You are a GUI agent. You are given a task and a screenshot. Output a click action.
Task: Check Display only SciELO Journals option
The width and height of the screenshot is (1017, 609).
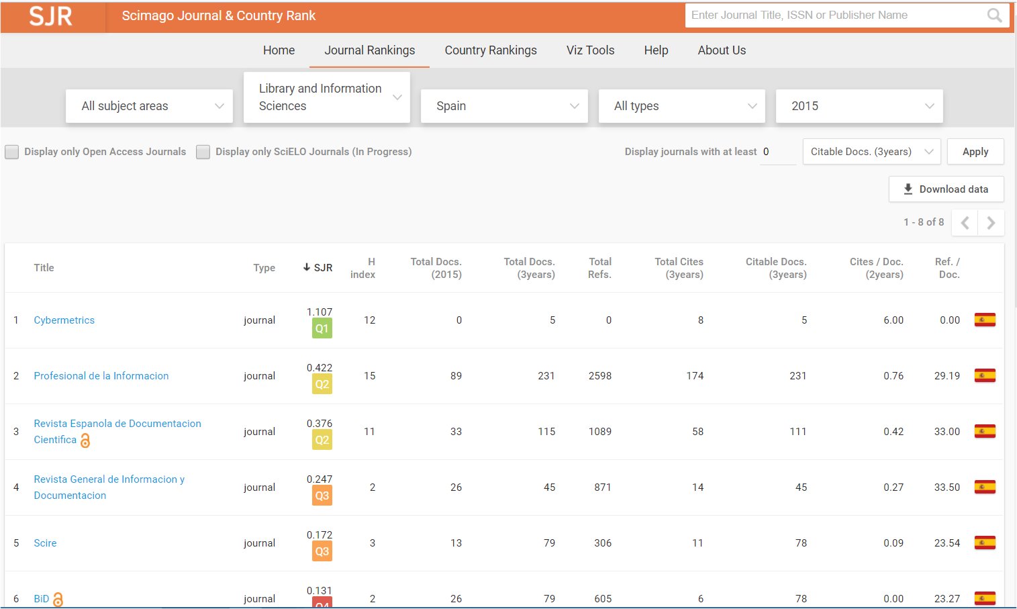pos(203,152)
